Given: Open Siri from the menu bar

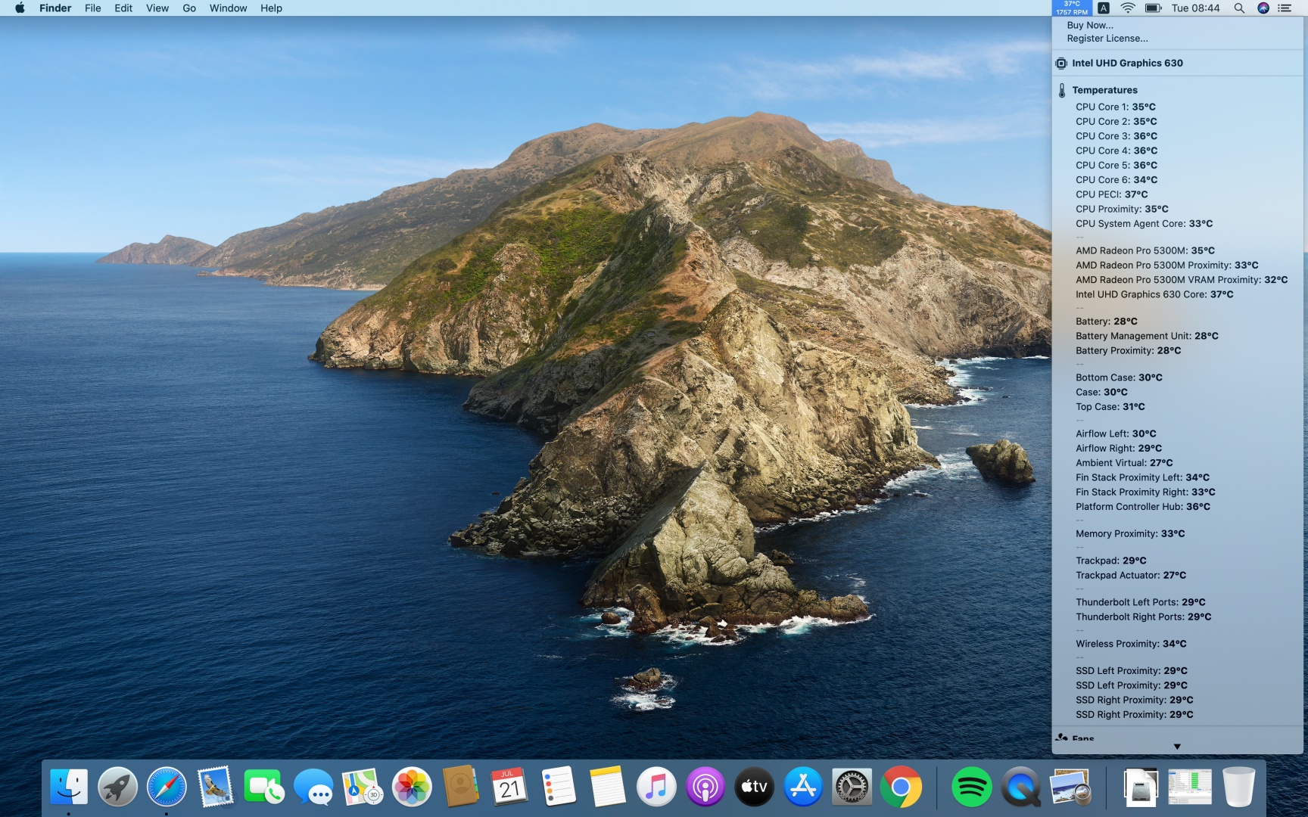Looking at the screenshot, I should coord(1263,8).
